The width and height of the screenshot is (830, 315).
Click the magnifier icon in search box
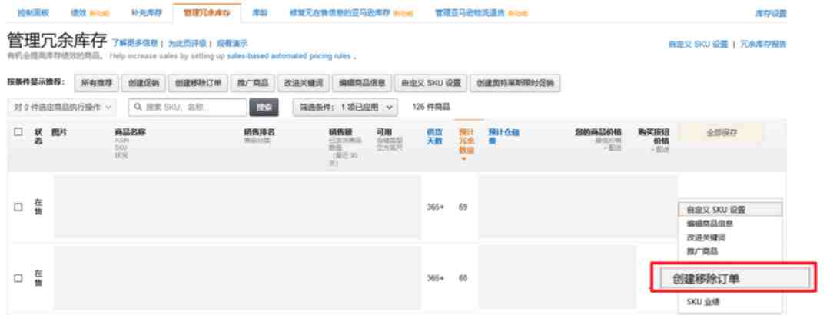coord(138,107)
